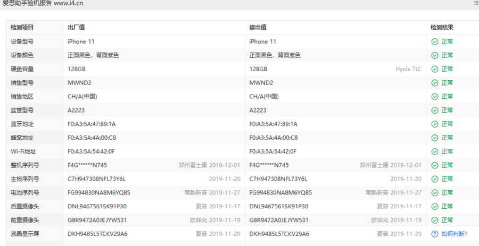Click the green check icon for Wi-Fi地址

435,151
